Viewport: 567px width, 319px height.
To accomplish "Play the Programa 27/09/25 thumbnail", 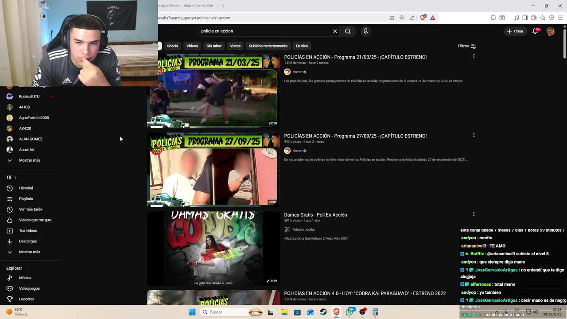I will tap(214, 170).
